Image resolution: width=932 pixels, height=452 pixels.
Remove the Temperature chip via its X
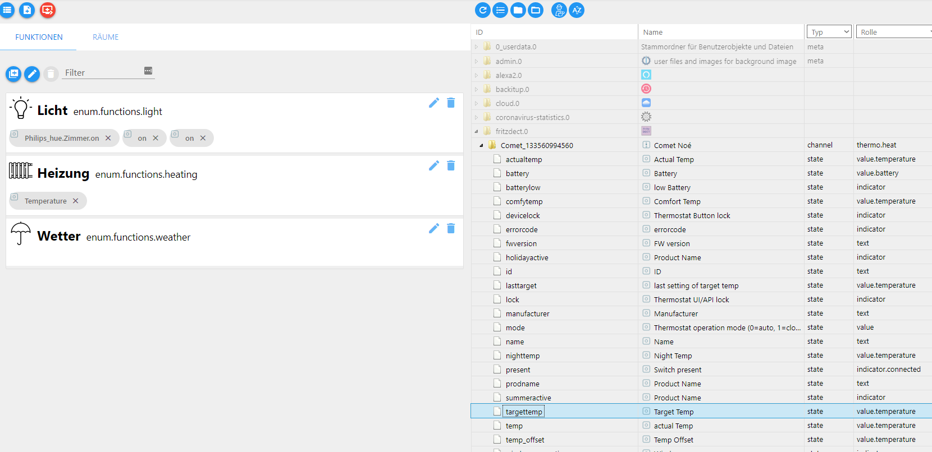pos(75,201)
